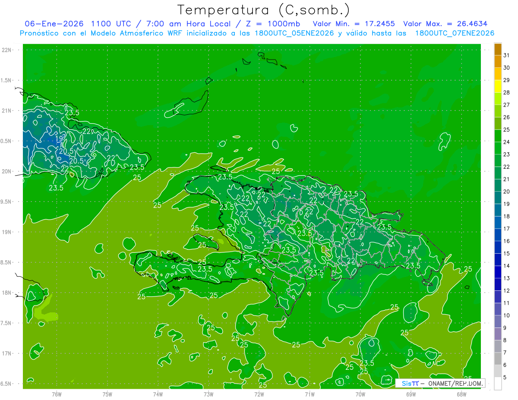Click the title 'Temperatura (C,somb.)'
This screenshot has height=400, width=518.
pos(264,9)
